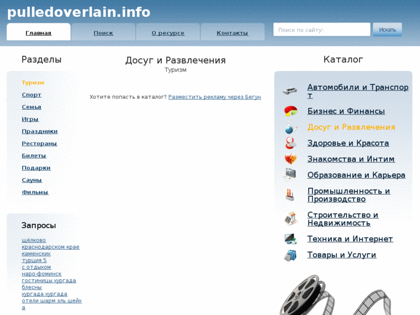Image resolution: width=420 pixels, height=315 pixels.
Task: Open the Главная tab
Action: point(39,33)
